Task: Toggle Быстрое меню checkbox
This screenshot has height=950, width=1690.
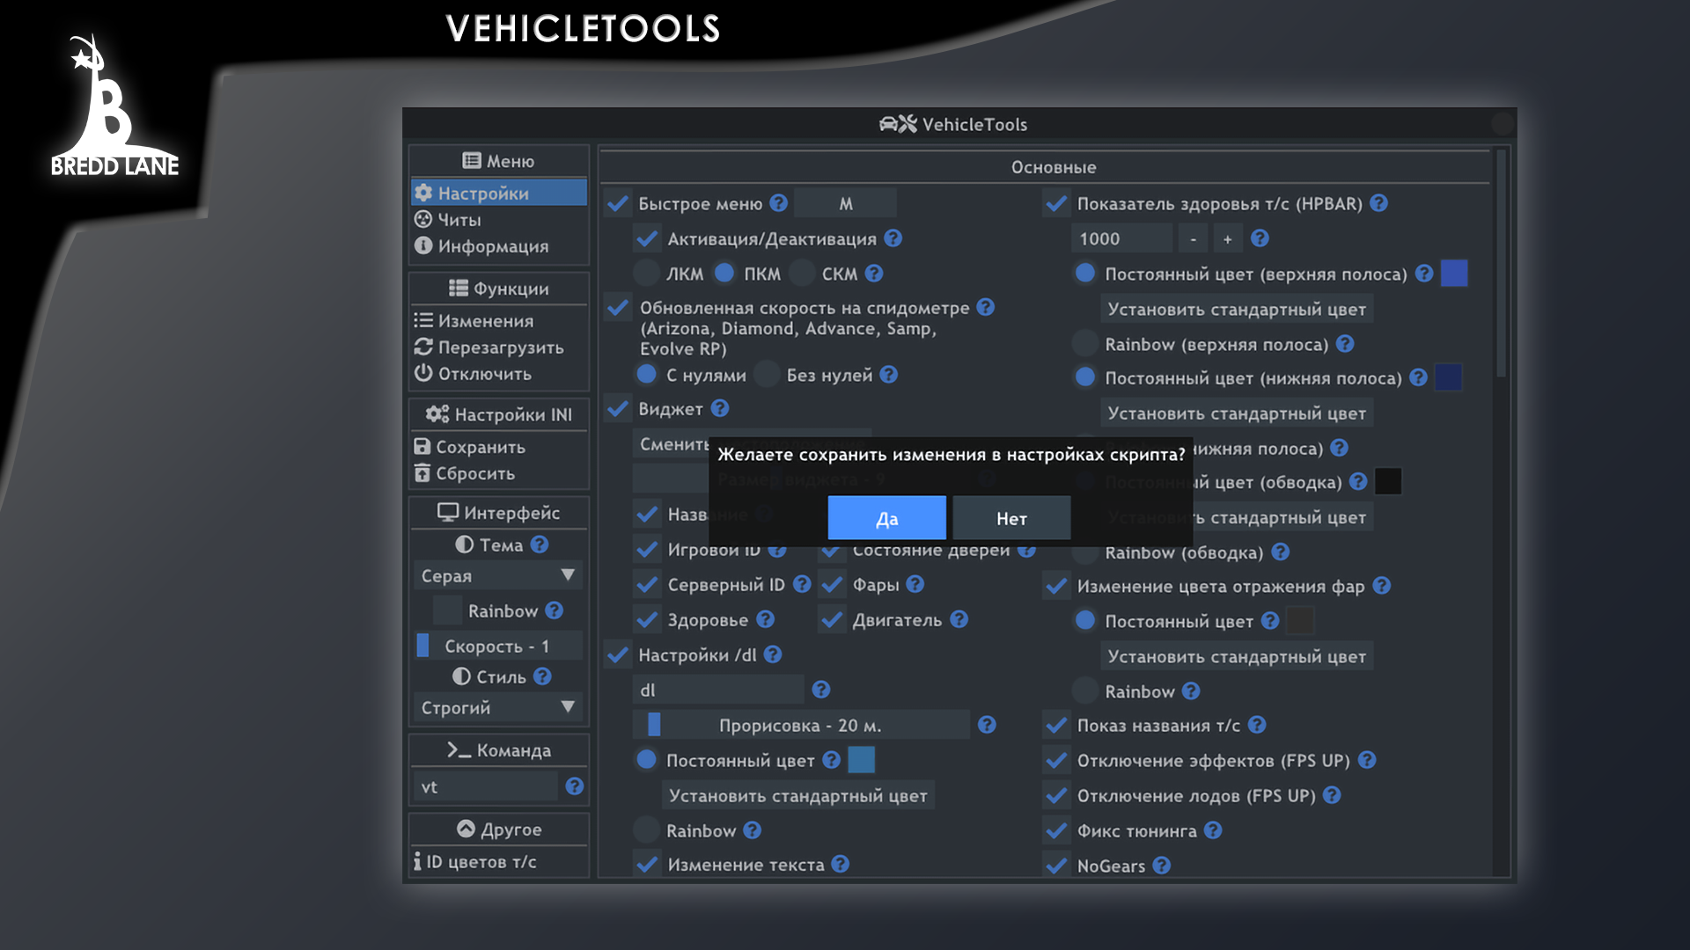Action: pyautogui.click(x=618, y=204)
